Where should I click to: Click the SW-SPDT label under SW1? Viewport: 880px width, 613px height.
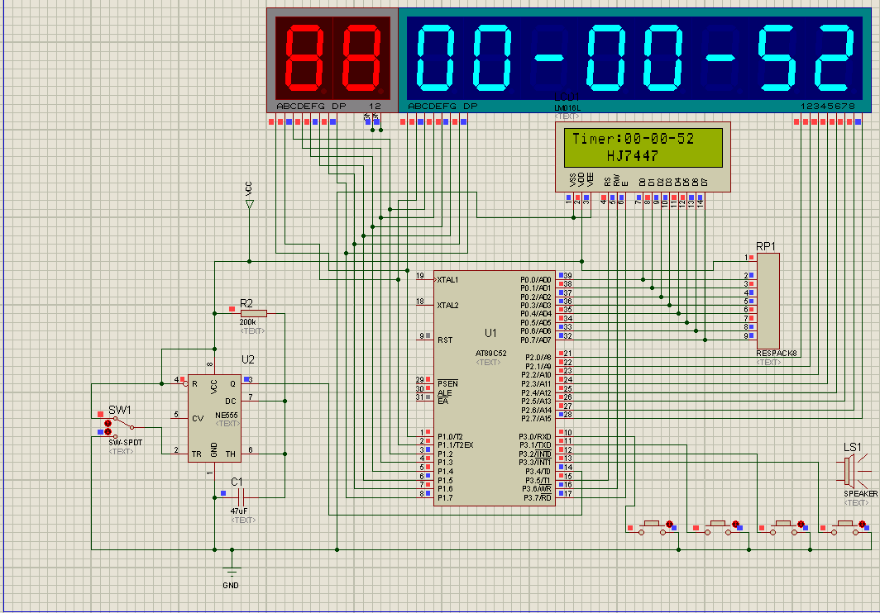125,442
